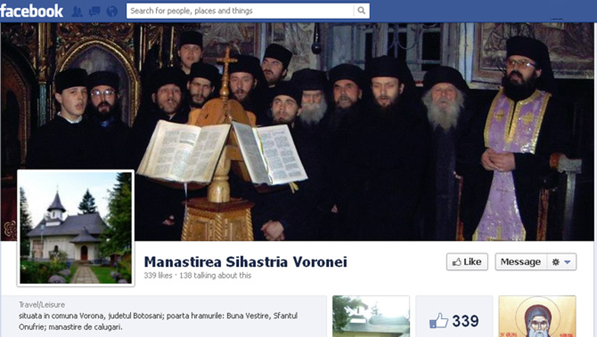597x337 pixels.
Task: Open the Photos thumbnail tile below the cover
Action: click(x=371, y=316)
